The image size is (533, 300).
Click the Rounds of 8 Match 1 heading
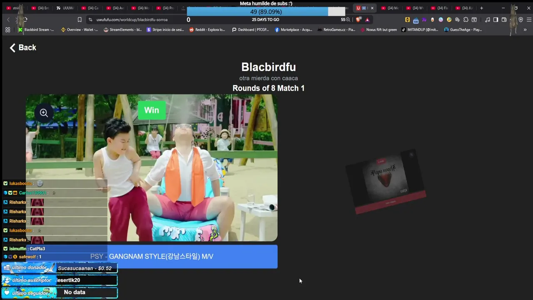tap(269, 88)
